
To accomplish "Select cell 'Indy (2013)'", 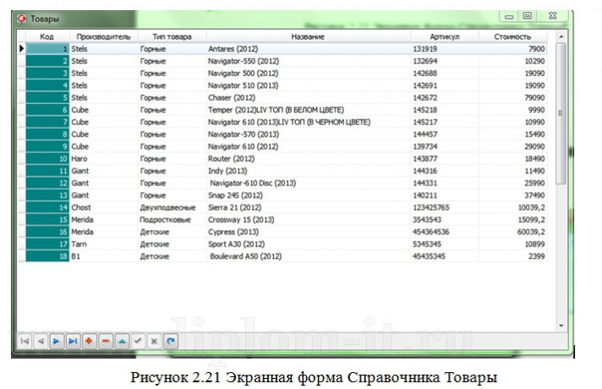I will click(308, 171).
